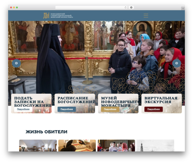Open the thumbnail of nuns at a table
The width and height of the screenshot is (193, 163).
[77, 146]
